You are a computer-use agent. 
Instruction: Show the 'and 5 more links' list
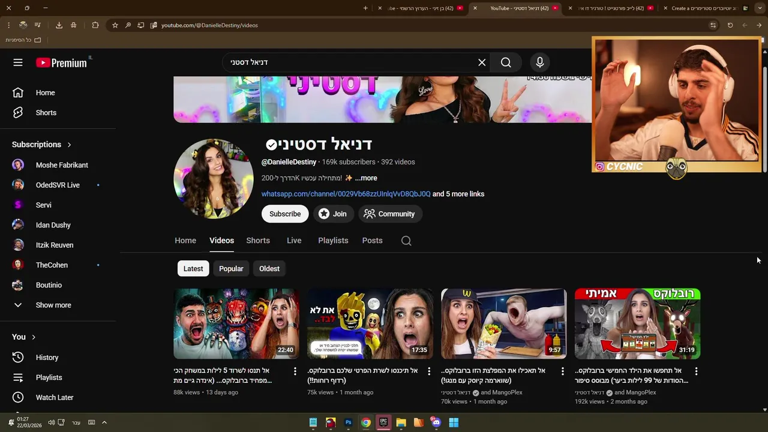click(458, 194)
